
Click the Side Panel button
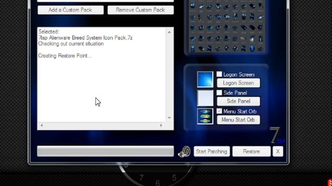tap(239, 101)
